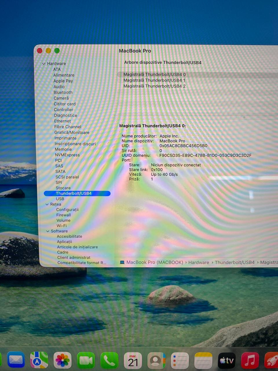Collapse the Hardware section
The image size is (278, 371).
tap(44, 64)
